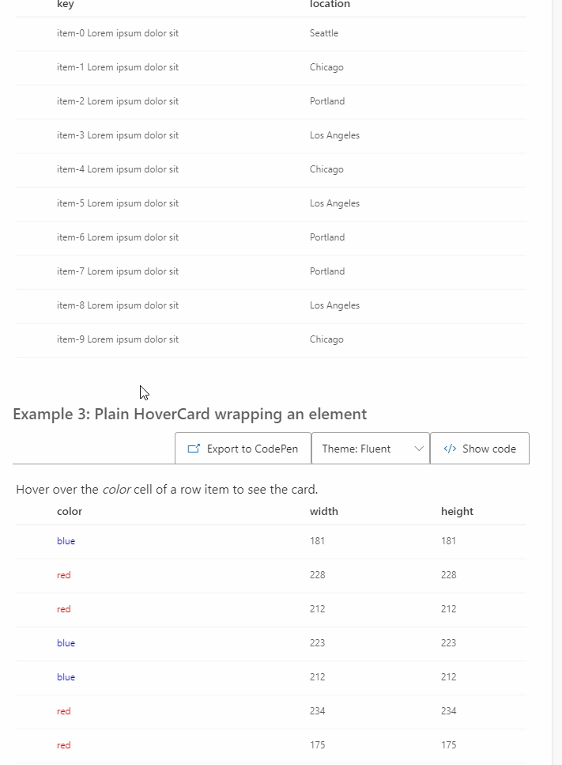Select the width column header
This screenshot has width=562, height=765.
323,511
